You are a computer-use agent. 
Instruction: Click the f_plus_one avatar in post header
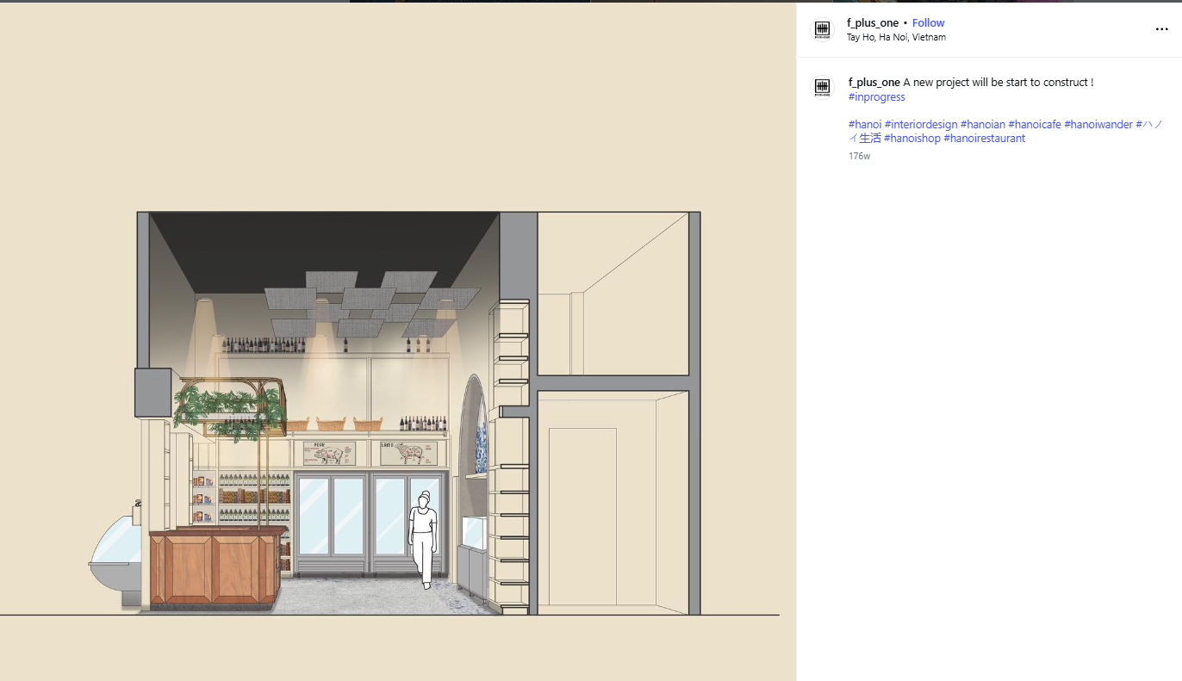pyautogui.click(x=822, y=30)
